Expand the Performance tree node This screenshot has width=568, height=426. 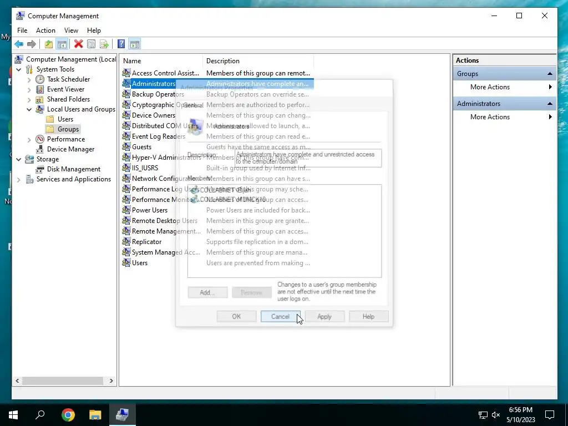(x=29, y=139)
